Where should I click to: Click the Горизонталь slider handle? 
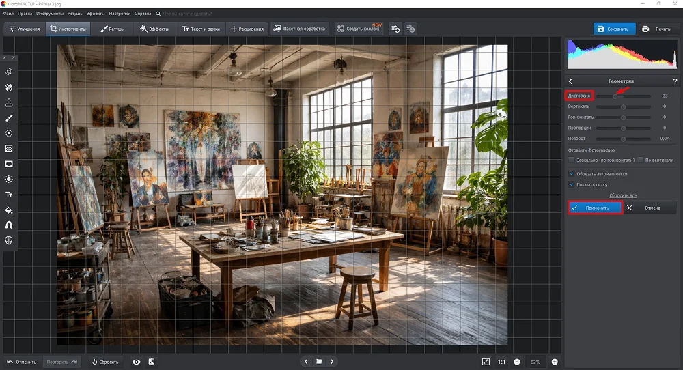[624, 117]
